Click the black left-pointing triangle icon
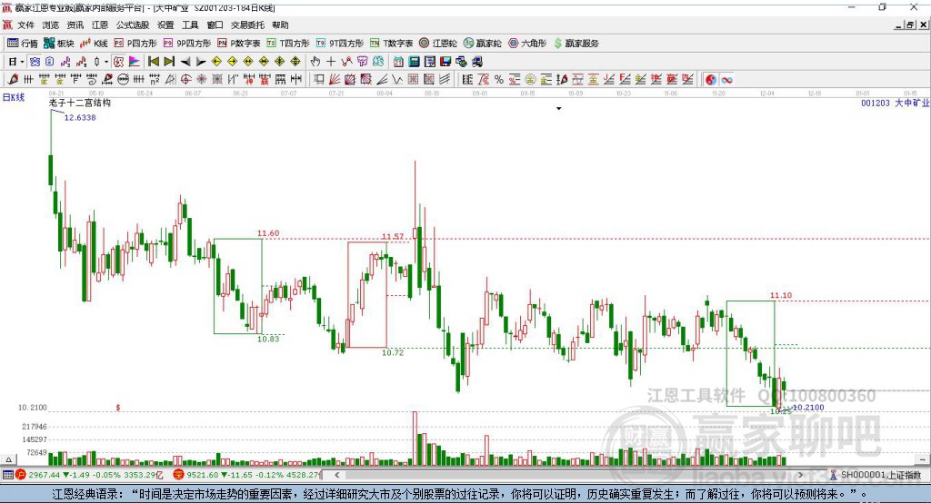 (x=185, y=62)
